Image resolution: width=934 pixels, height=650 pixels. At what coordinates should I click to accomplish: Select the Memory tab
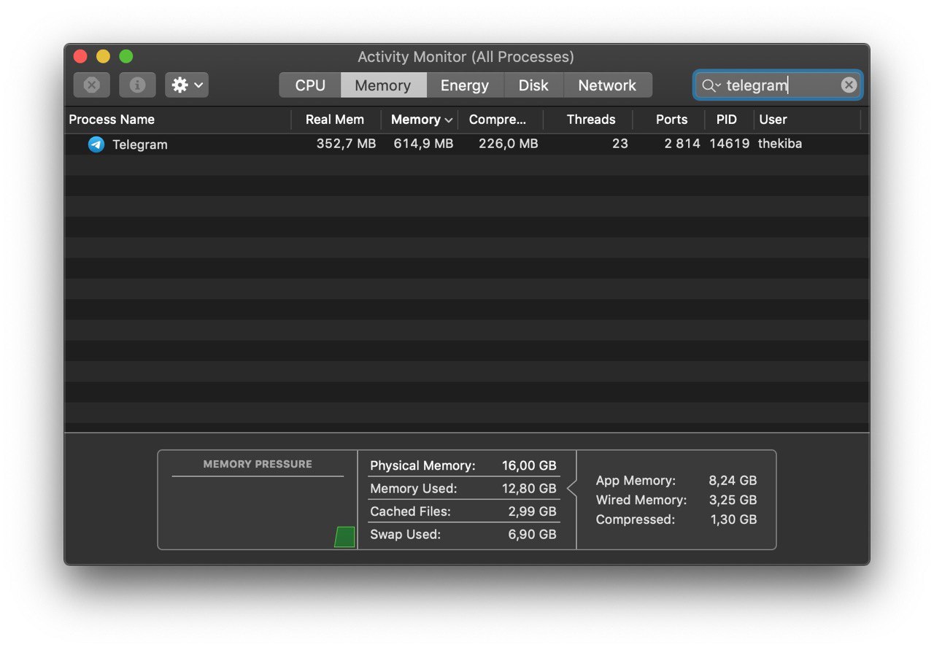[383, 85]
